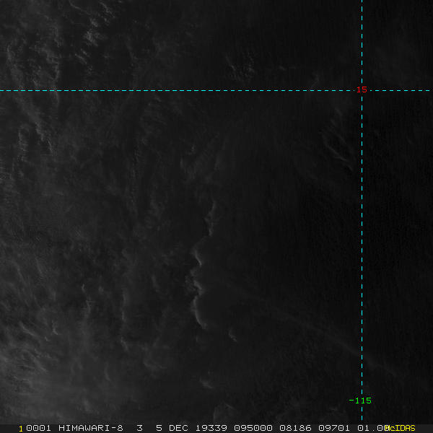Click the intersection of dashed grid lines
Viewport: 433px width, 433px height.
(x=362, y=90)
